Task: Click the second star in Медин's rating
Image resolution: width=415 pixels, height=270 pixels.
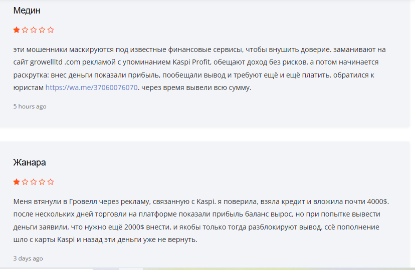Action: [25, 30]
